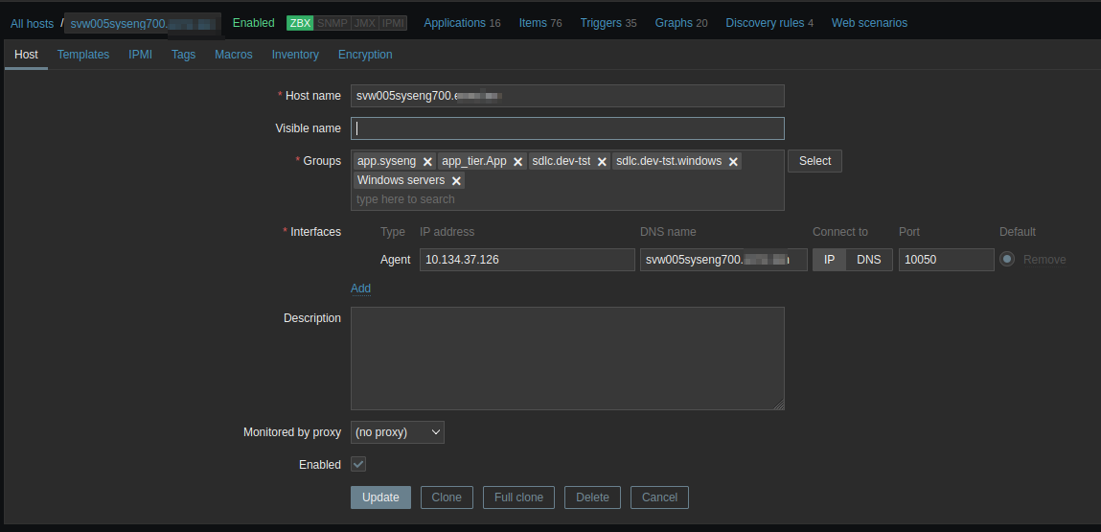The width and height of the screenshot is (1101, 532).
Task: Click the Full clone button
Action: pyautogui.click(x=518, y=497)
